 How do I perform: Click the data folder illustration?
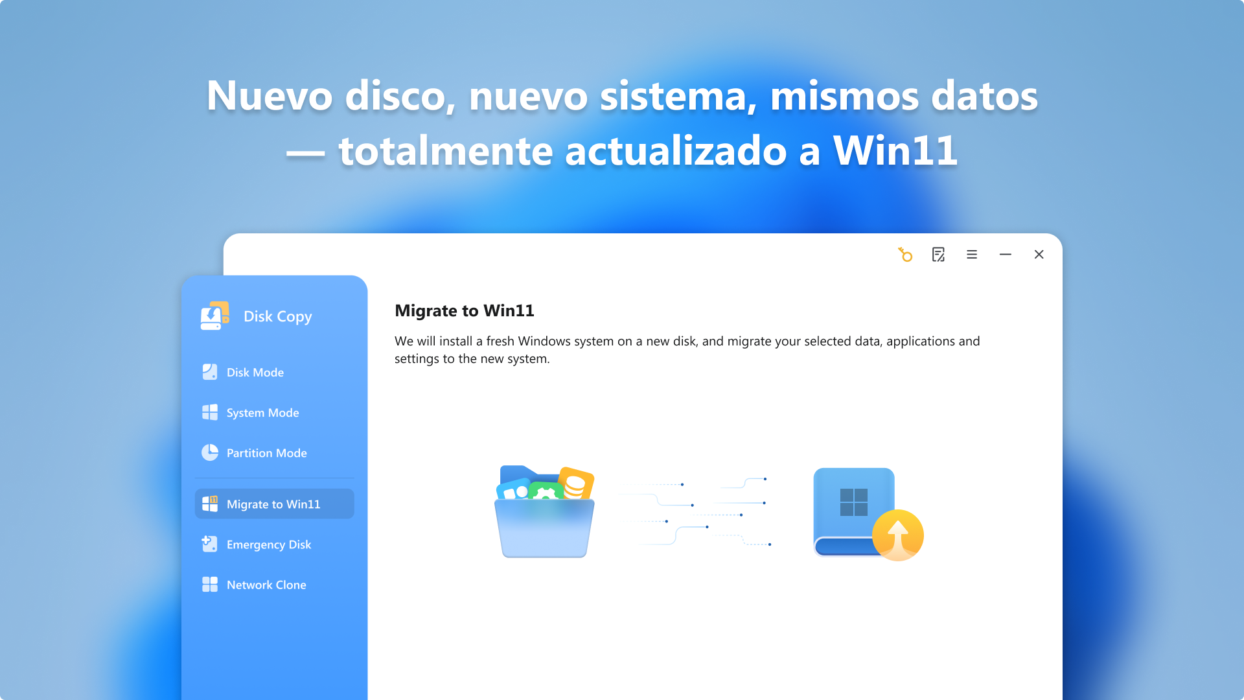tap(544, 511)
